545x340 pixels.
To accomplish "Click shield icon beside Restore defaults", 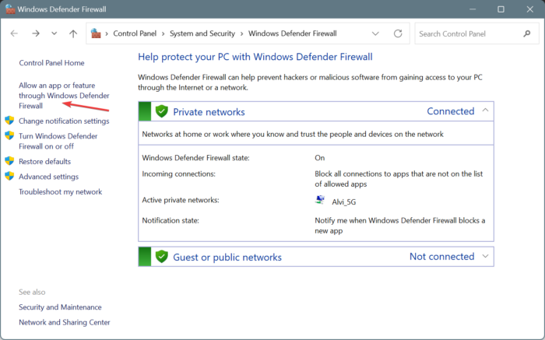I will [9, 161].
